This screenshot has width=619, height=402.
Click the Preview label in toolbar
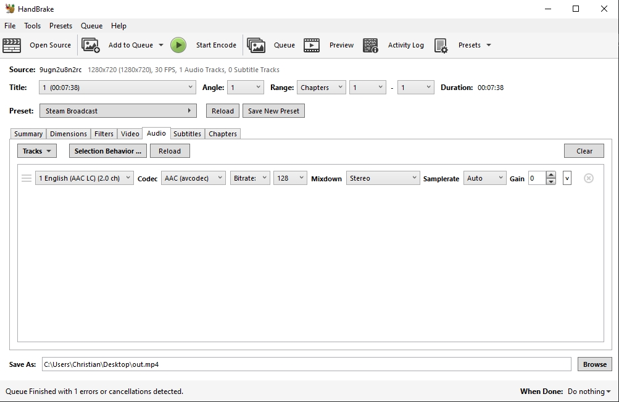pyautogui.click(x=341, y=45)
